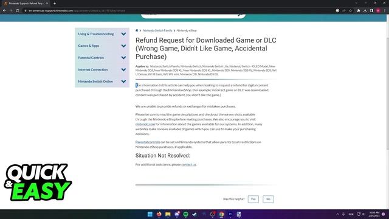
Task: Expand the Using & Troubleshooting section
Action: (123, 34)
